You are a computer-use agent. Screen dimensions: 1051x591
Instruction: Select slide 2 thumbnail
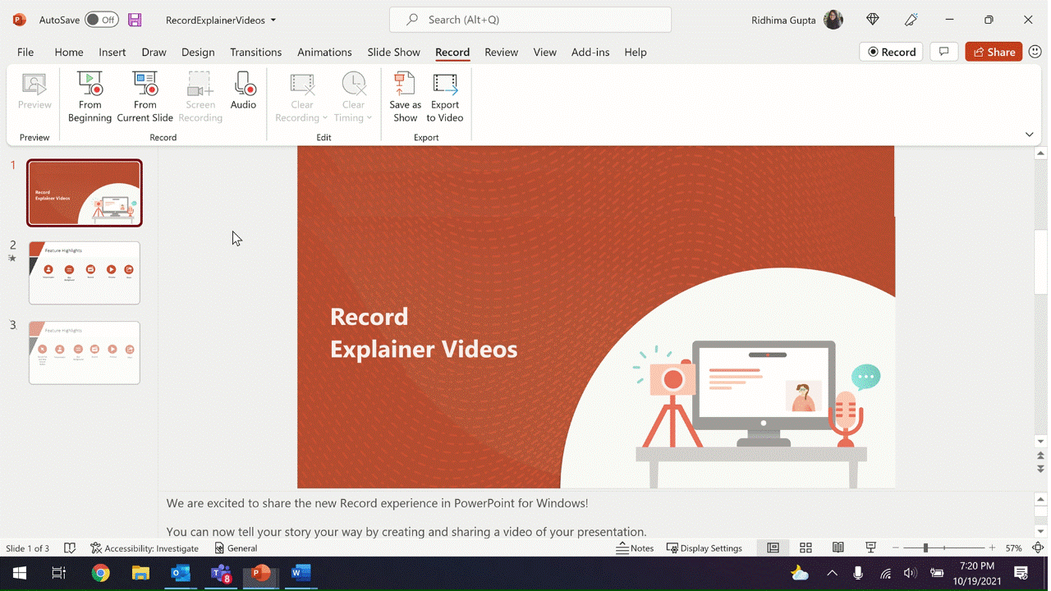[x=85, y=273]
